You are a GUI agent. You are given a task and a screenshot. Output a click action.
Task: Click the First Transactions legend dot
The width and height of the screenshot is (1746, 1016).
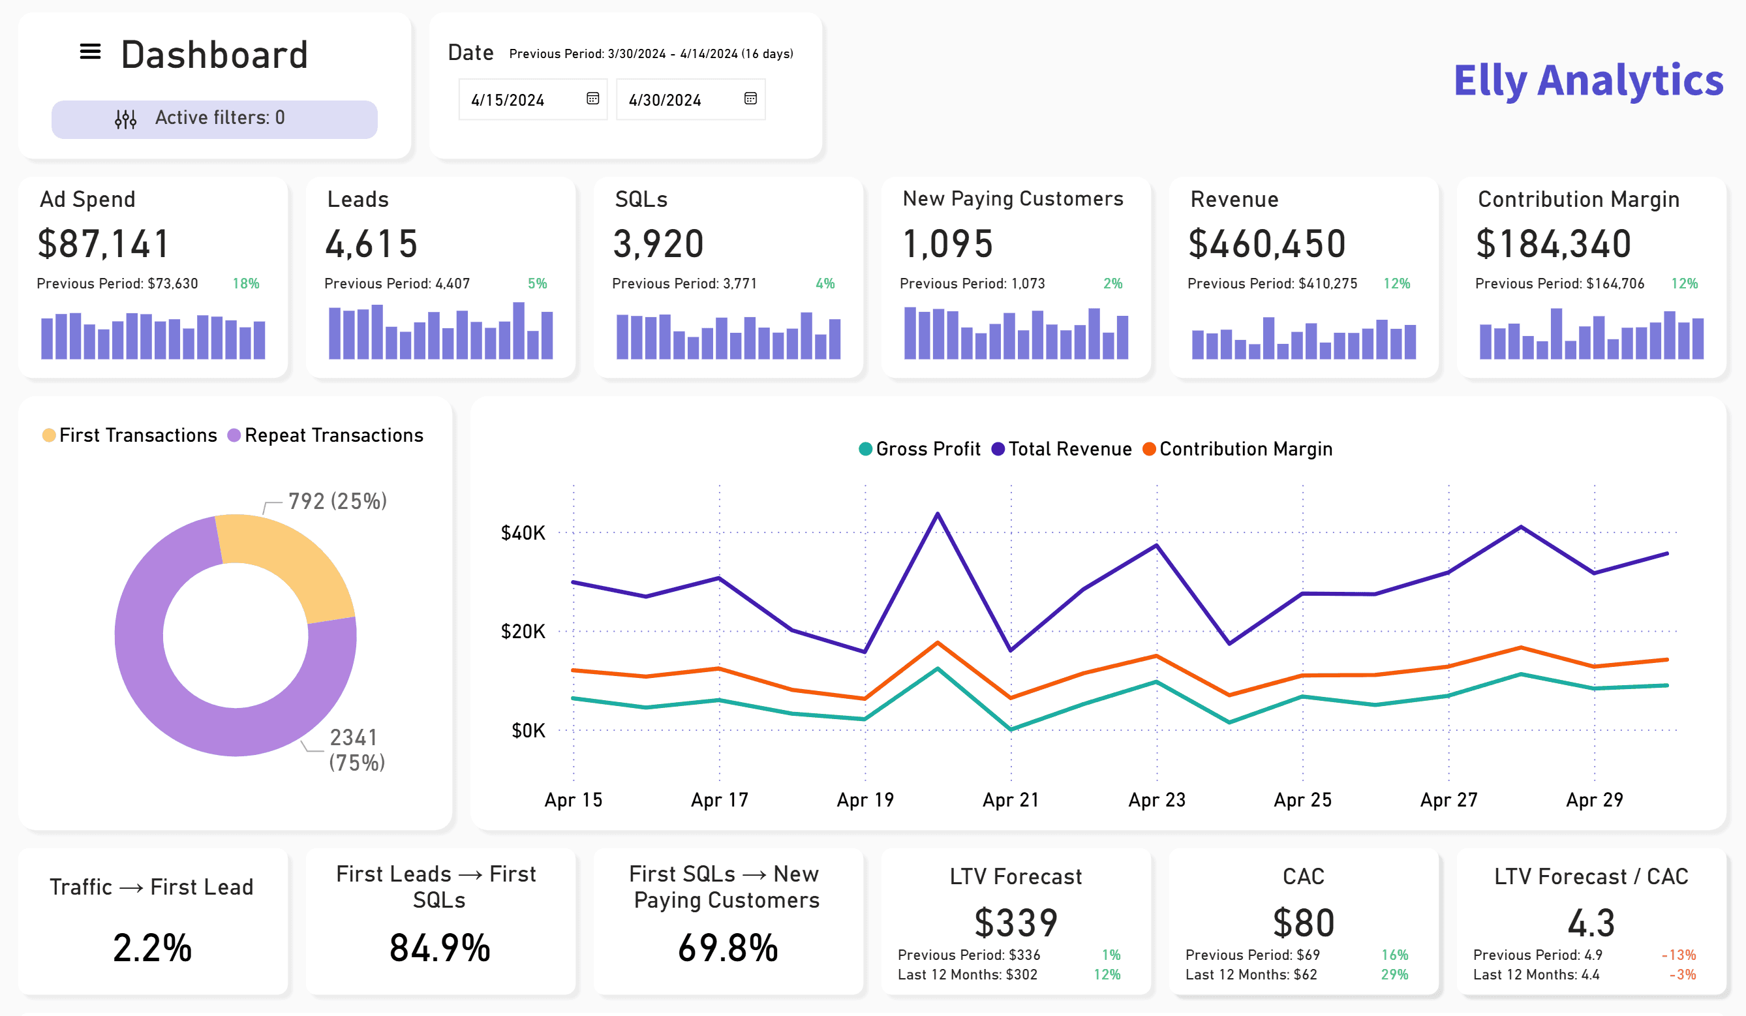point(48,435)
